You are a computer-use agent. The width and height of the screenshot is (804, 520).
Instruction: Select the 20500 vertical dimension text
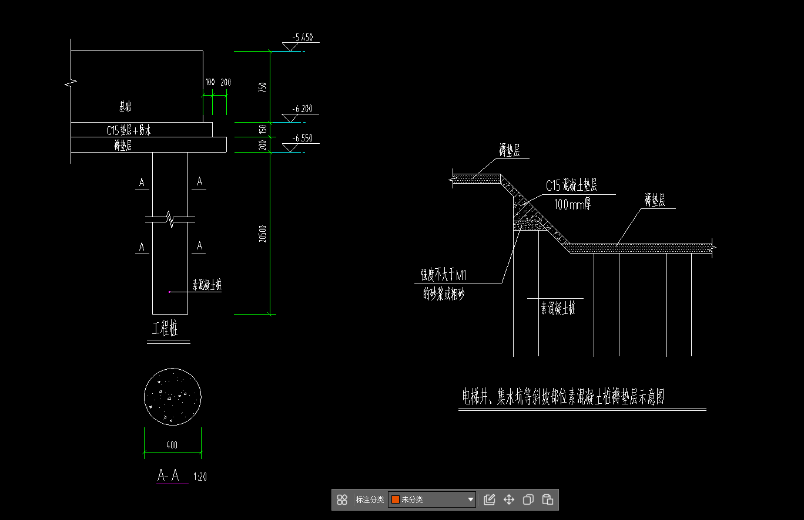tap(263, 234)
